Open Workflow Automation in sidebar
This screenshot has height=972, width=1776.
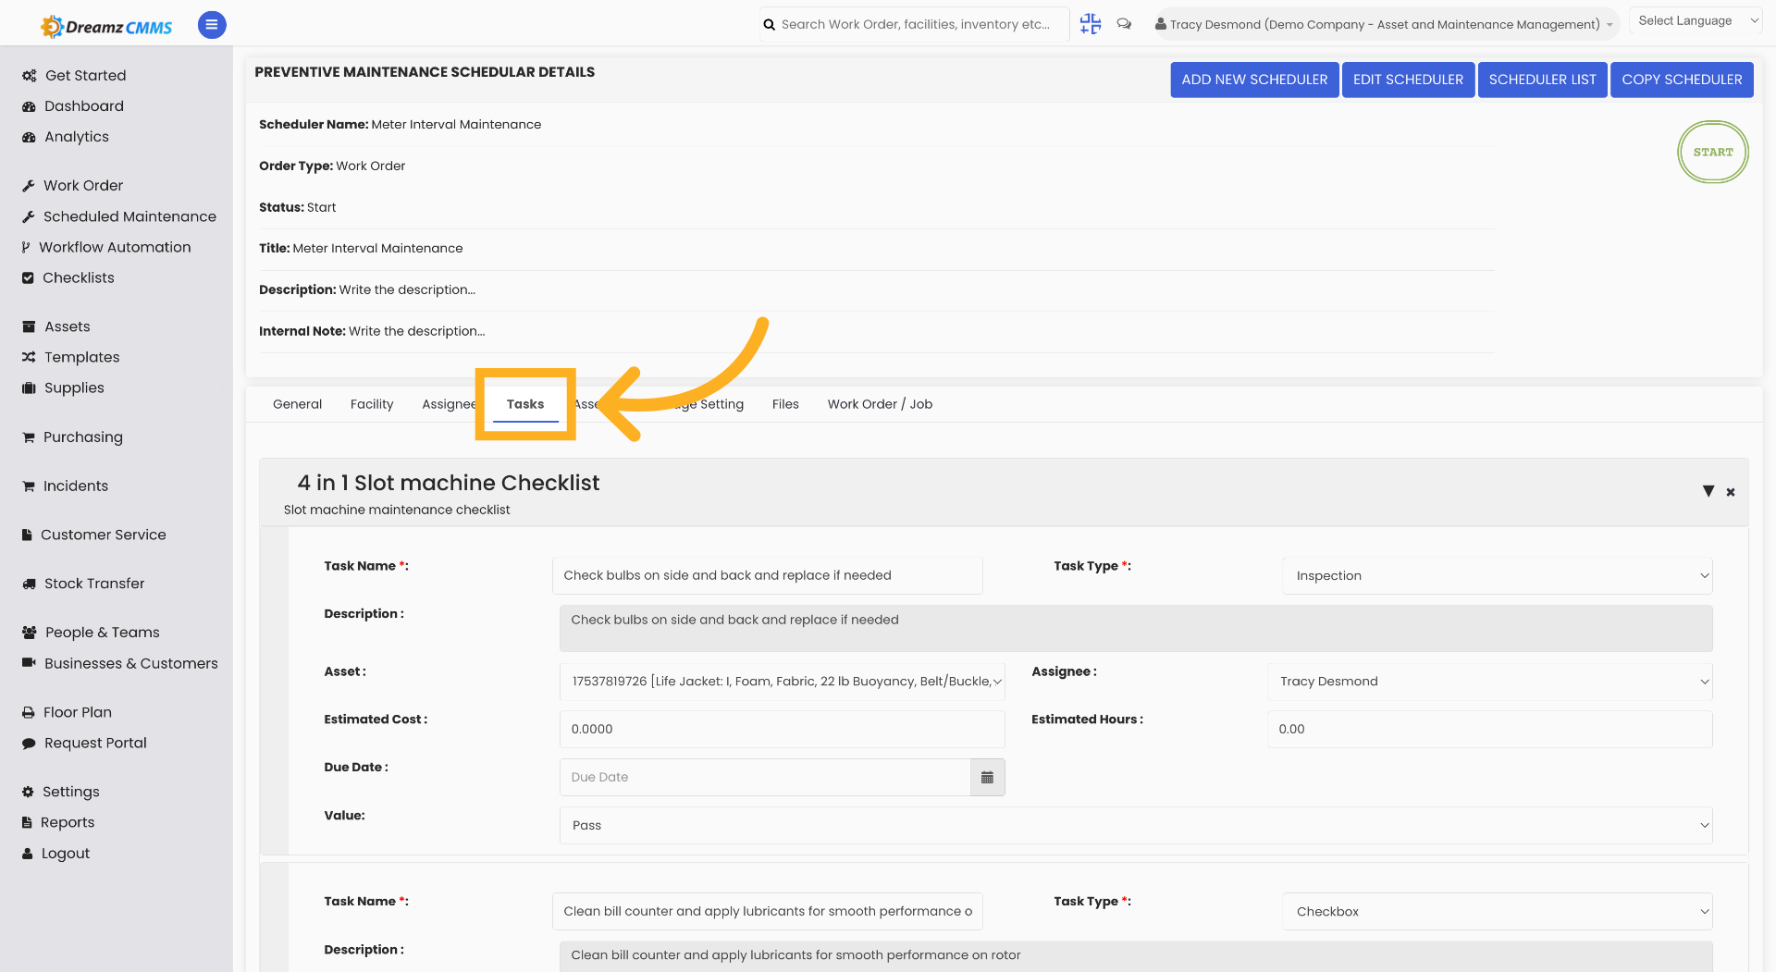point(115,247)
